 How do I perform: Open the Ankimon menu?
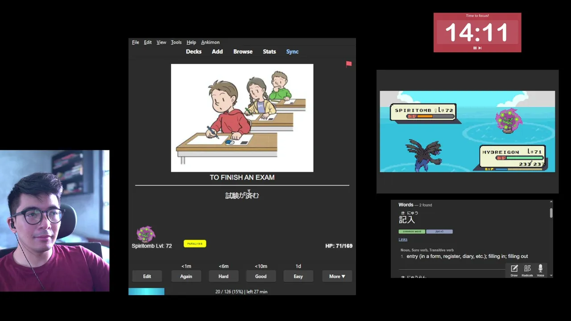[210, 42]
